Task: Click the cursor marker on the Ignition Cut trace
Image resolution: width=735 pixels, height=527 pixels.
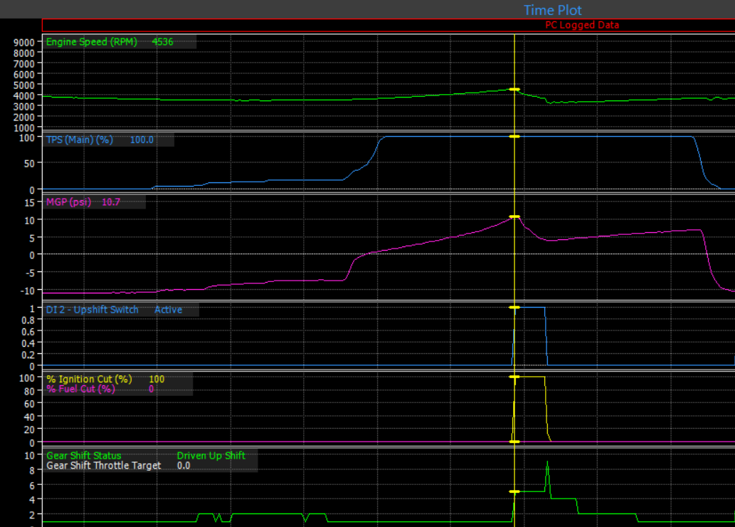Action: pyautogui.click(x=514, y=377)
